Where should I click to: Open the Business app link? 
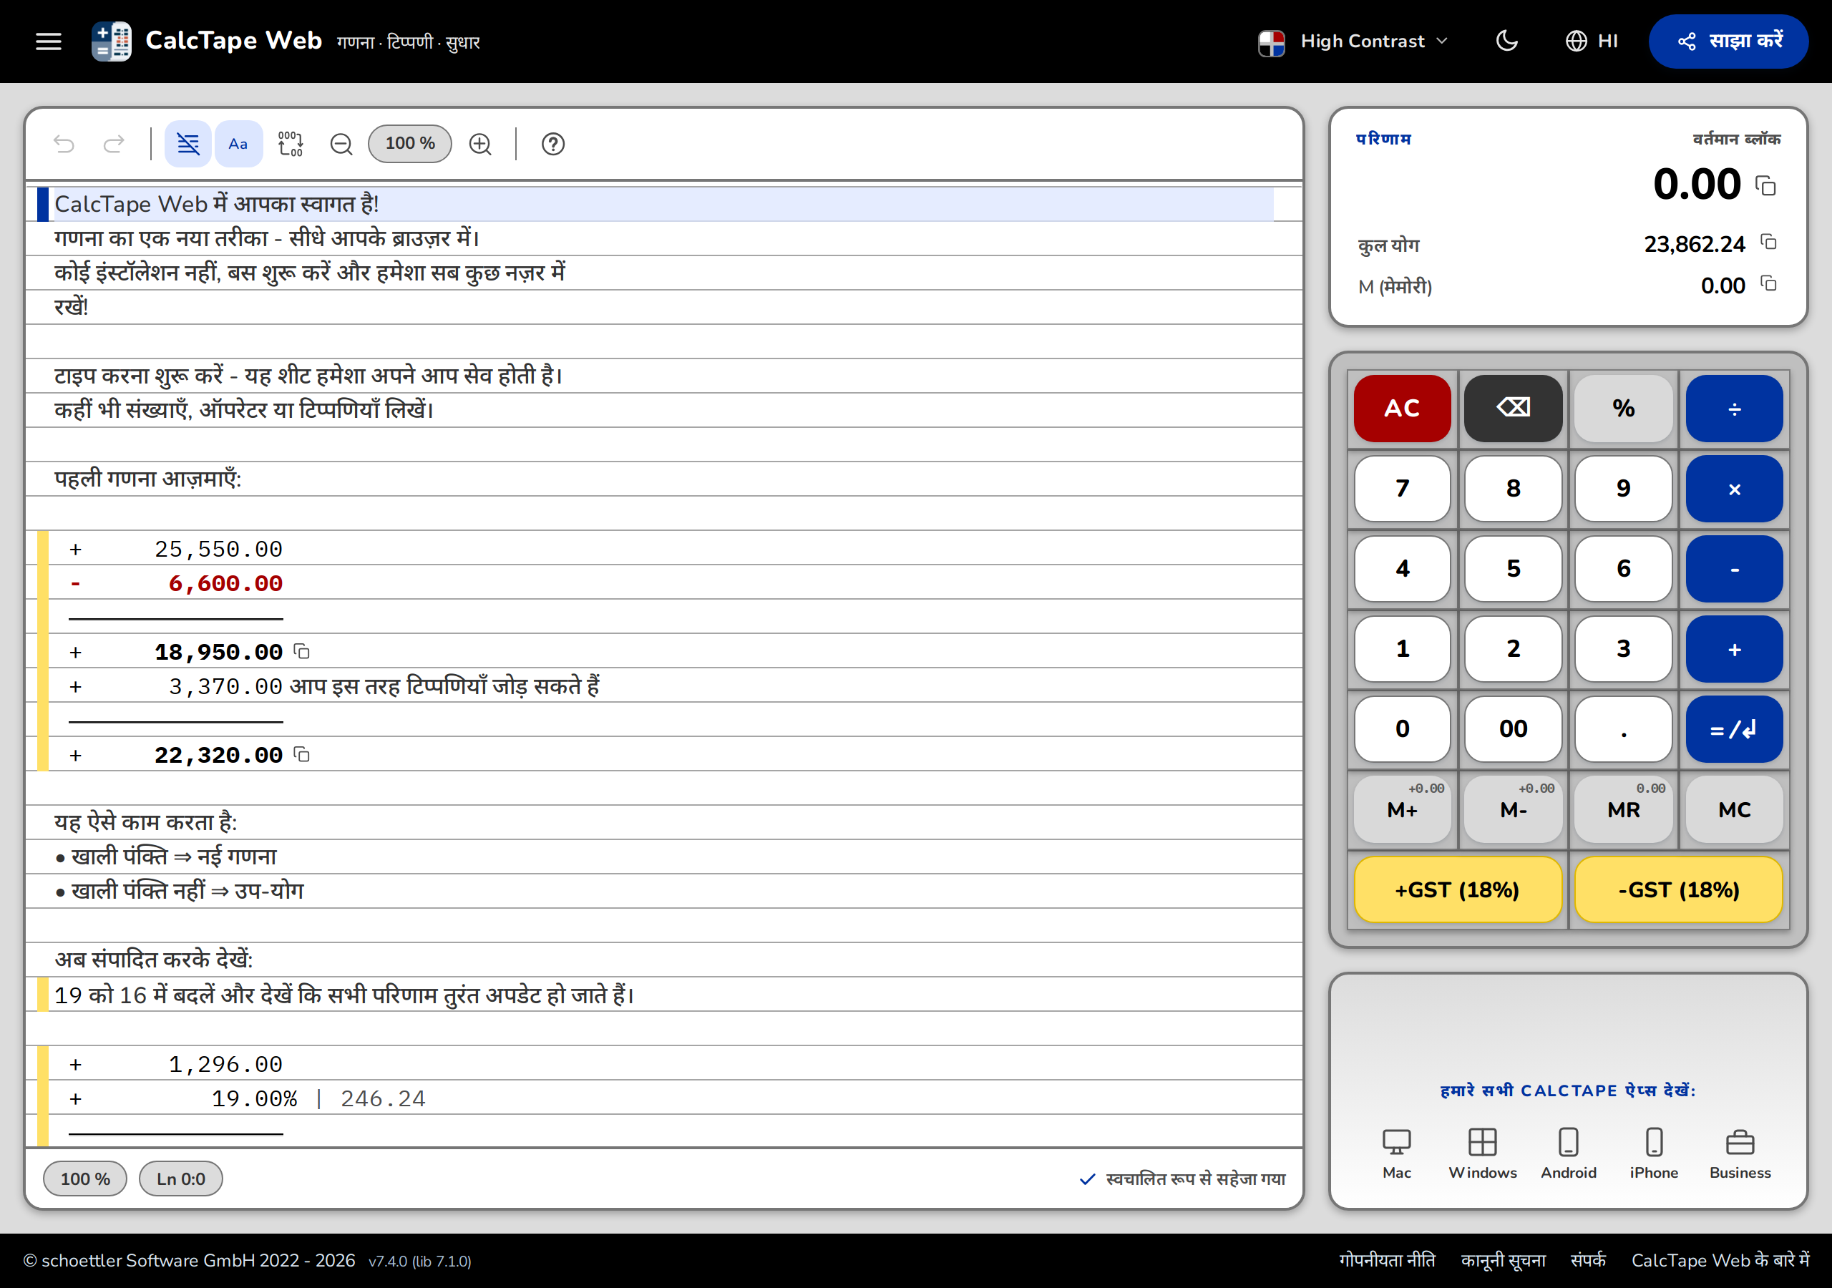point(1740,1153)
